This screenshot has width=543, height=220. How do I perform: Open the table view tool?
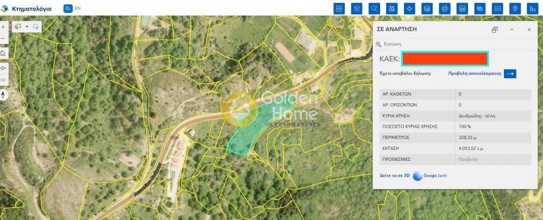(462, 9)
